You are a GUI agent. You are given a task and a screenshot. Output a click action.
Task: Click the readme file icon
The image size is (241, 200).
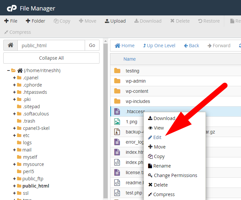(x=117, y=183)
